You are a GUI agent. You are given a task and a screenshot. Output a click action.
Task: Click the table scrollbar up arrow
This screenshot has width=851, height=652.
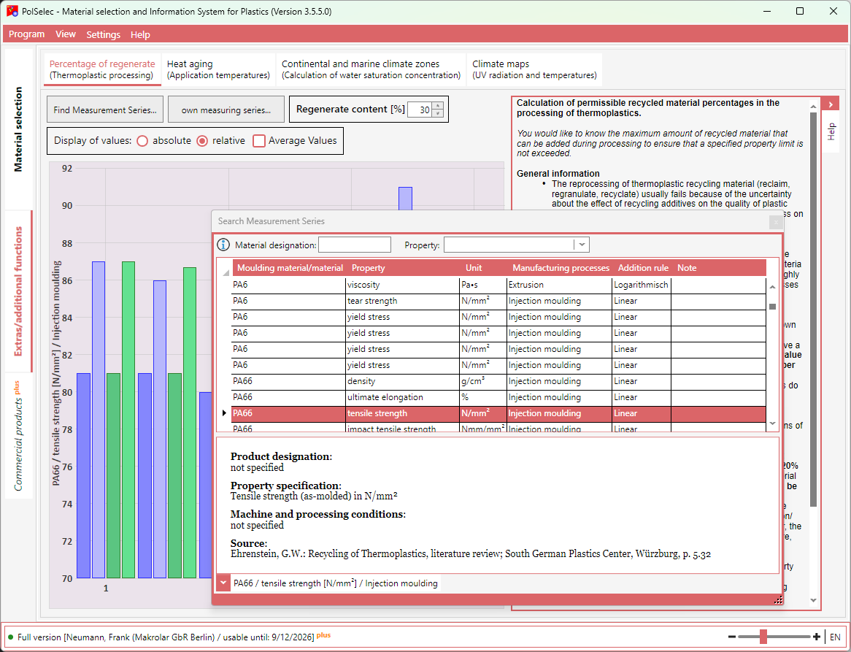(x=772, y=287)
